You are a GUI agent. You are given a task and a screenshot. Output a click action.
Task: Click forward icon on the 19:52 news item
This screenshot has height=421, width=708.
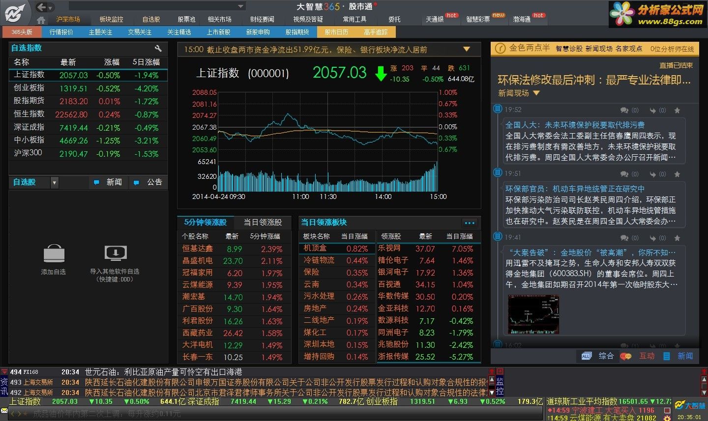(x=652, y=111)
